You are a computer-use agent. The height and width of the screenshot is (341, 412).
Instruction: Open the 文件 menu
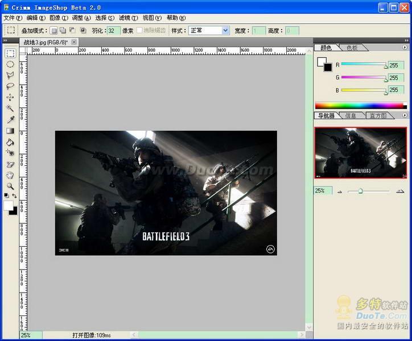tap(13, 18)
